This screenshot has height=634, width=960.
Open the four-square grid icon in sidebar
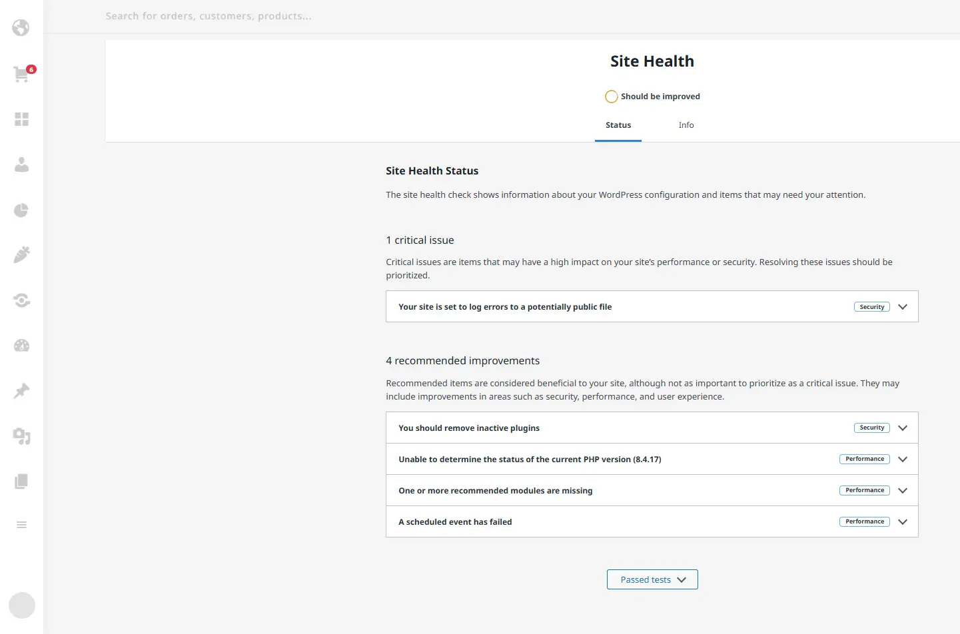point(21,119)
